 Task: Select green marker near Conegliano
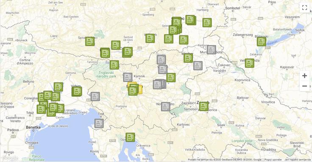(42, 97)
